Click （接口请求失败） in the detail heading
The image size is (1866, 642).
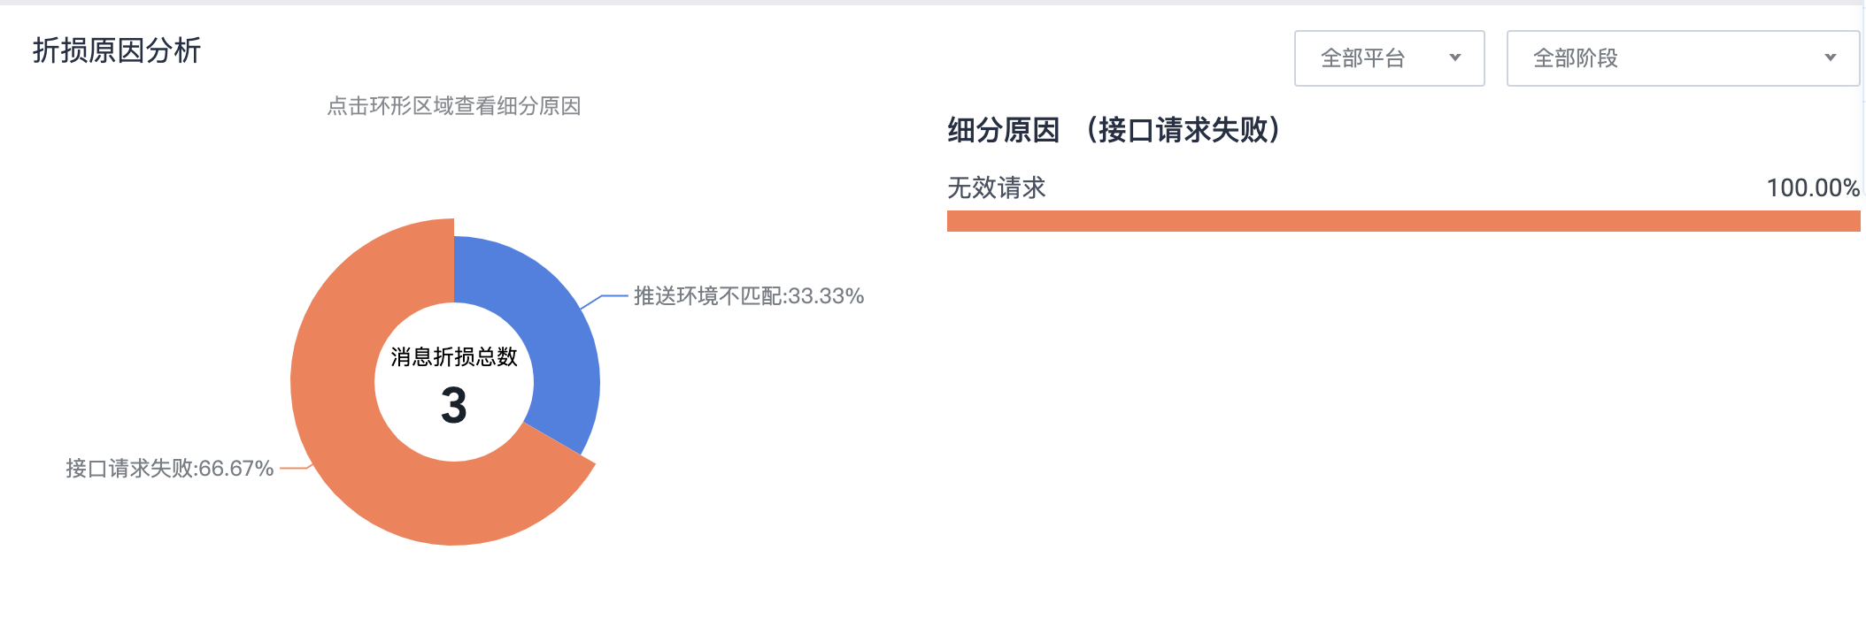[1183, 130]
